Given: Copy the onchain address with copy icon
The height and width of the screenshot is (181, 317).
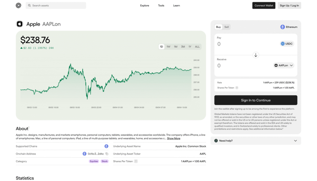Looking at the screenshot, I should click(x=107, y=154).
